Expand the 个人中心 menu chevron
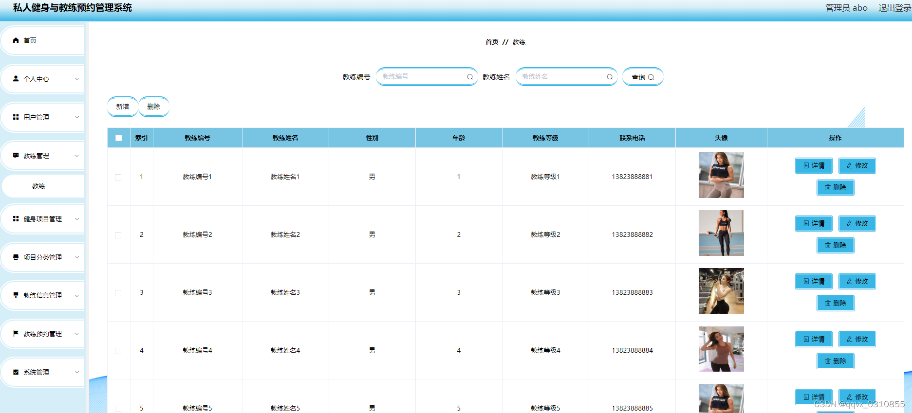Image resolution: width=912 pixels, height=413 pixels. coord(77,79)
